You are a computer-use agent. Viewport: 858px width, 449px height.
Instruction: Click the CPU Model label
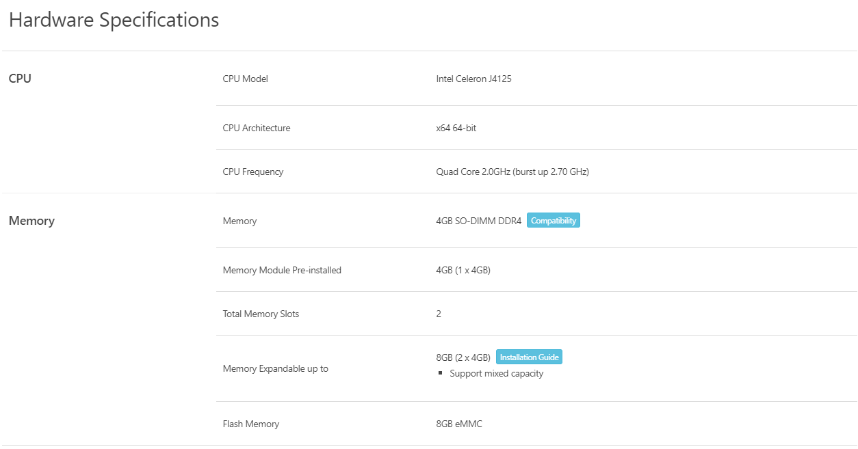[245, 79]
